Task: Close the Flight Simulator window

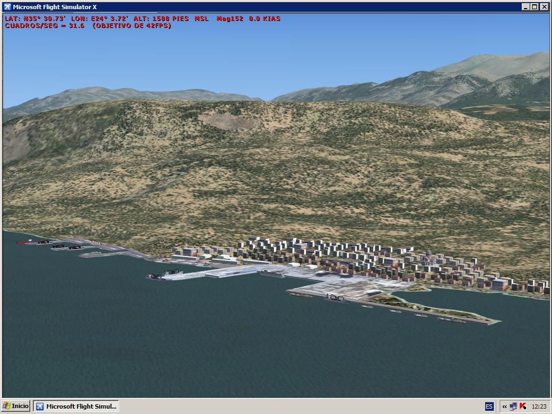Action: (544, 7)
